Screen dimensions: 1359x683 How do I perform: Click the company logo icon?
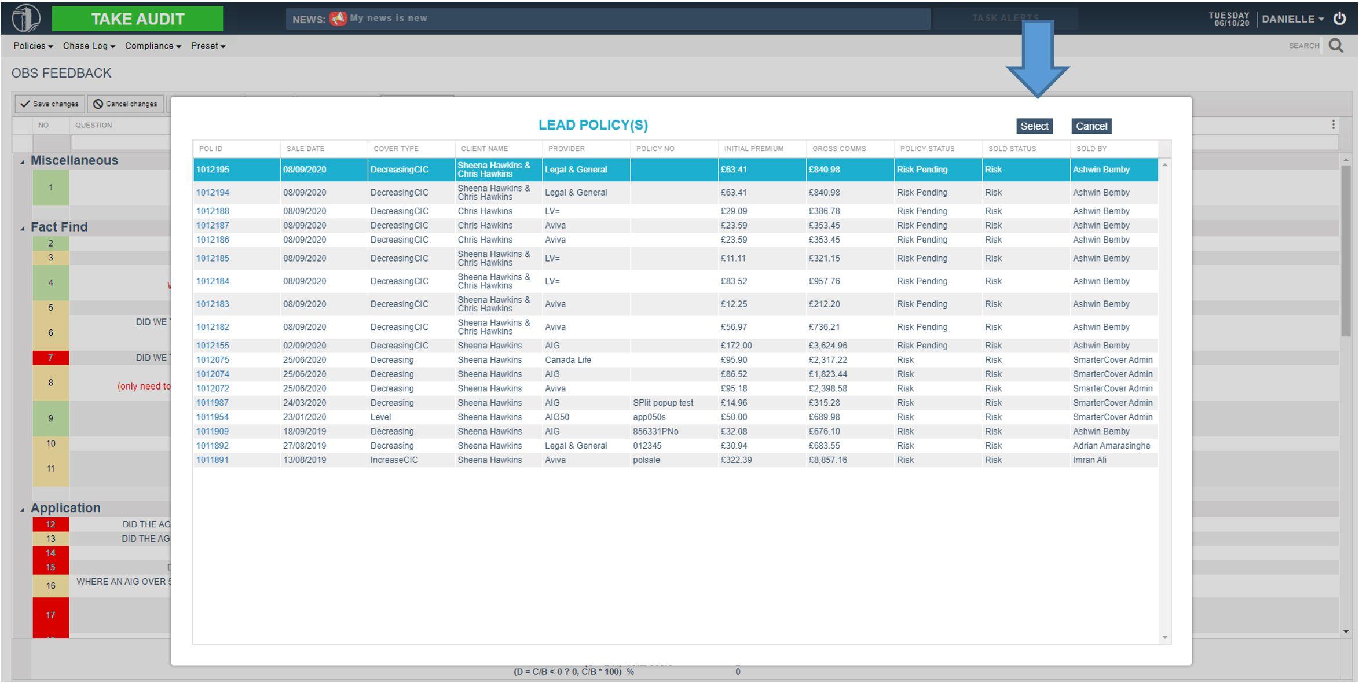(26, 18)
